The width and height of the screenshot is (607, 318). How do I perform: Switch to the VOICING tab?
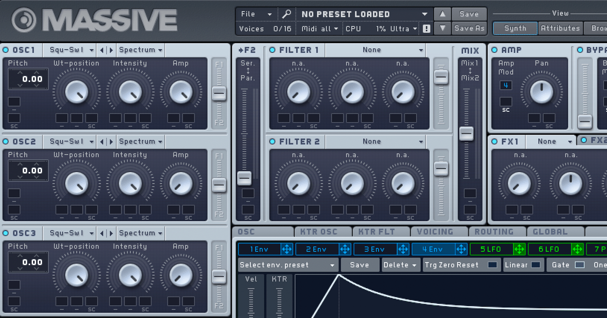[435, 232]
